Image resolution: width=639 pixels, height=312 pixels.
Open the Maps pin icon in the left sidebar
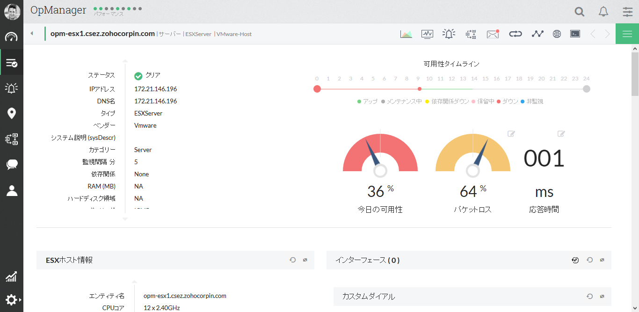point(11,113)
